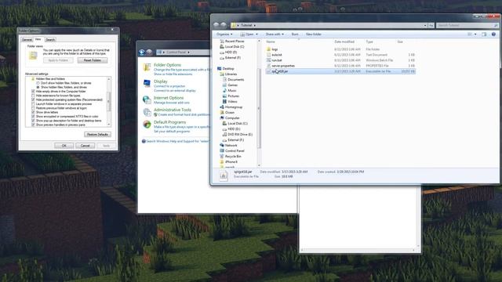Switch to the Search tab in Folder Options

50,40
